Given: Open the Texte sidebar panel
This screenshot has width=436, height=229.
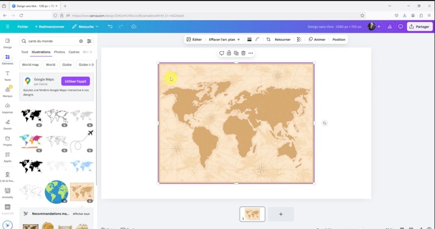Looking at the screenshot, I should (x=8, y=76).
